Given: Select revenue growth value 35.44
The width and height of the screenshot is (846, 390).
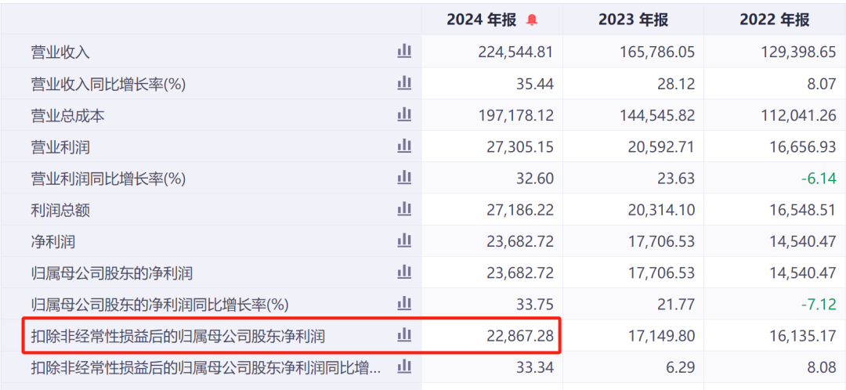Looking at the screenshot, I should pos(536,84).
